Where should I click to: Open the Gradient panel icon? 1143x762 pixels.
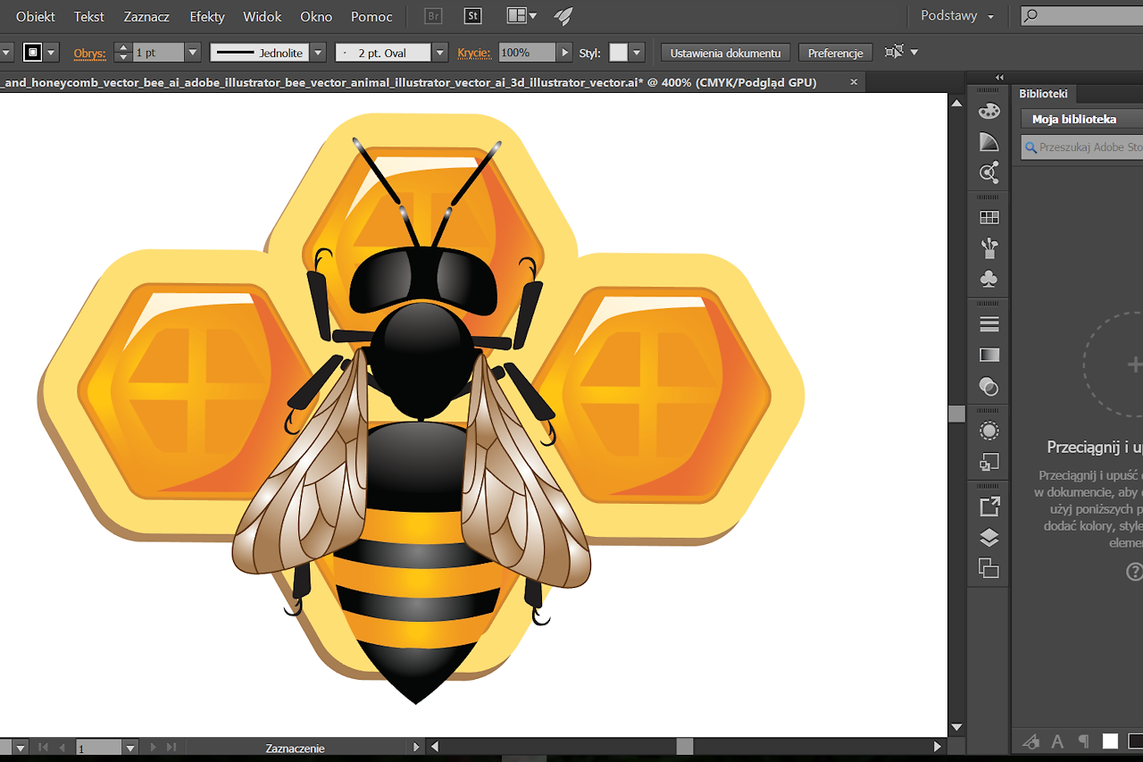989,355
